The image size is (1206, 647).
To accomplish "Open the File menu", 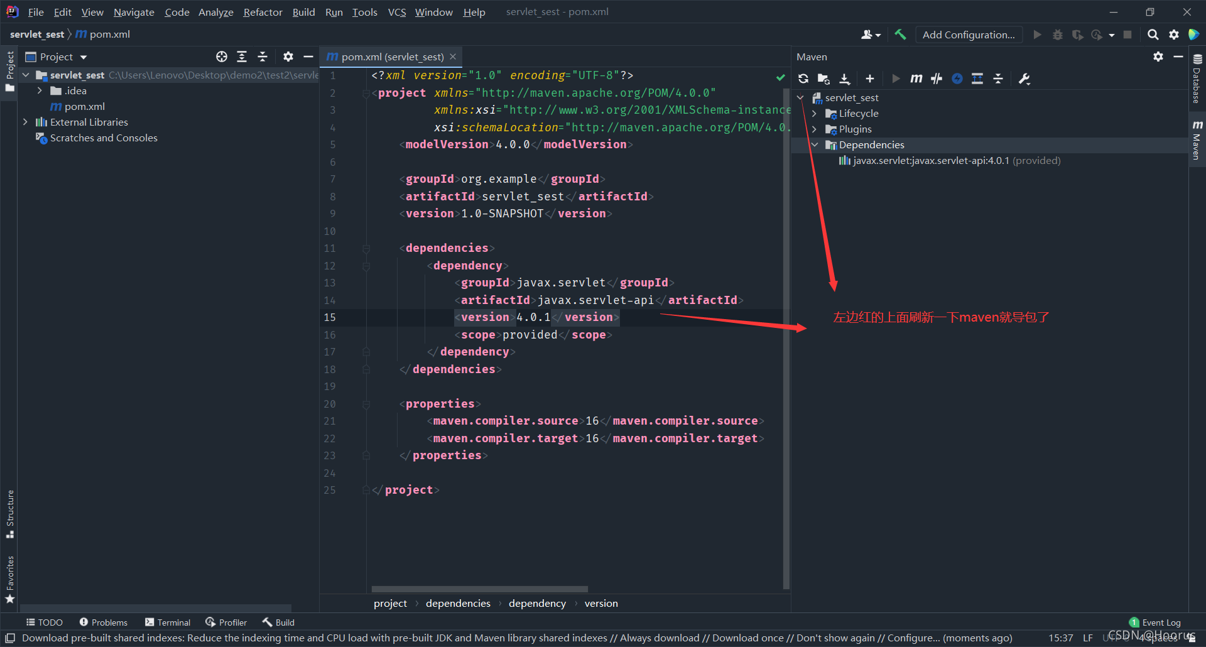I will tap(36, 12).
